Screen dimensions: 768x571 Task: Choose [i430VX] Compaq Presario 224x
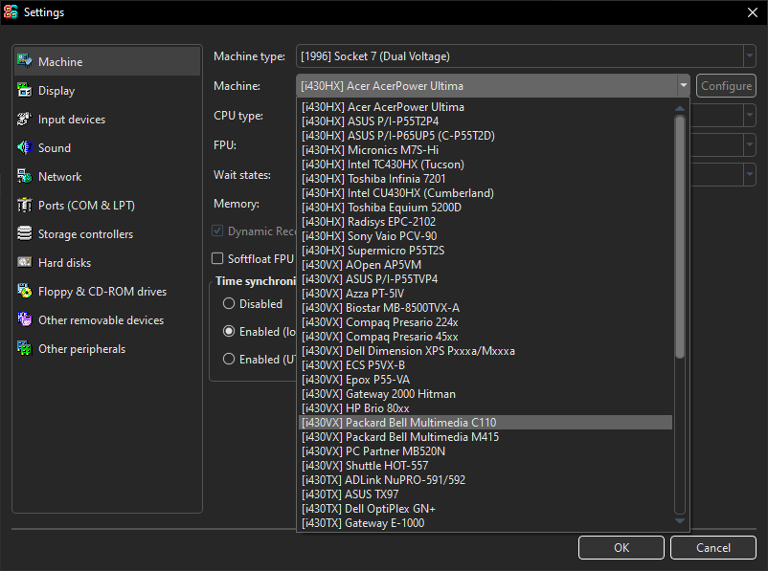pyautogui.click(x=486, y=322)
